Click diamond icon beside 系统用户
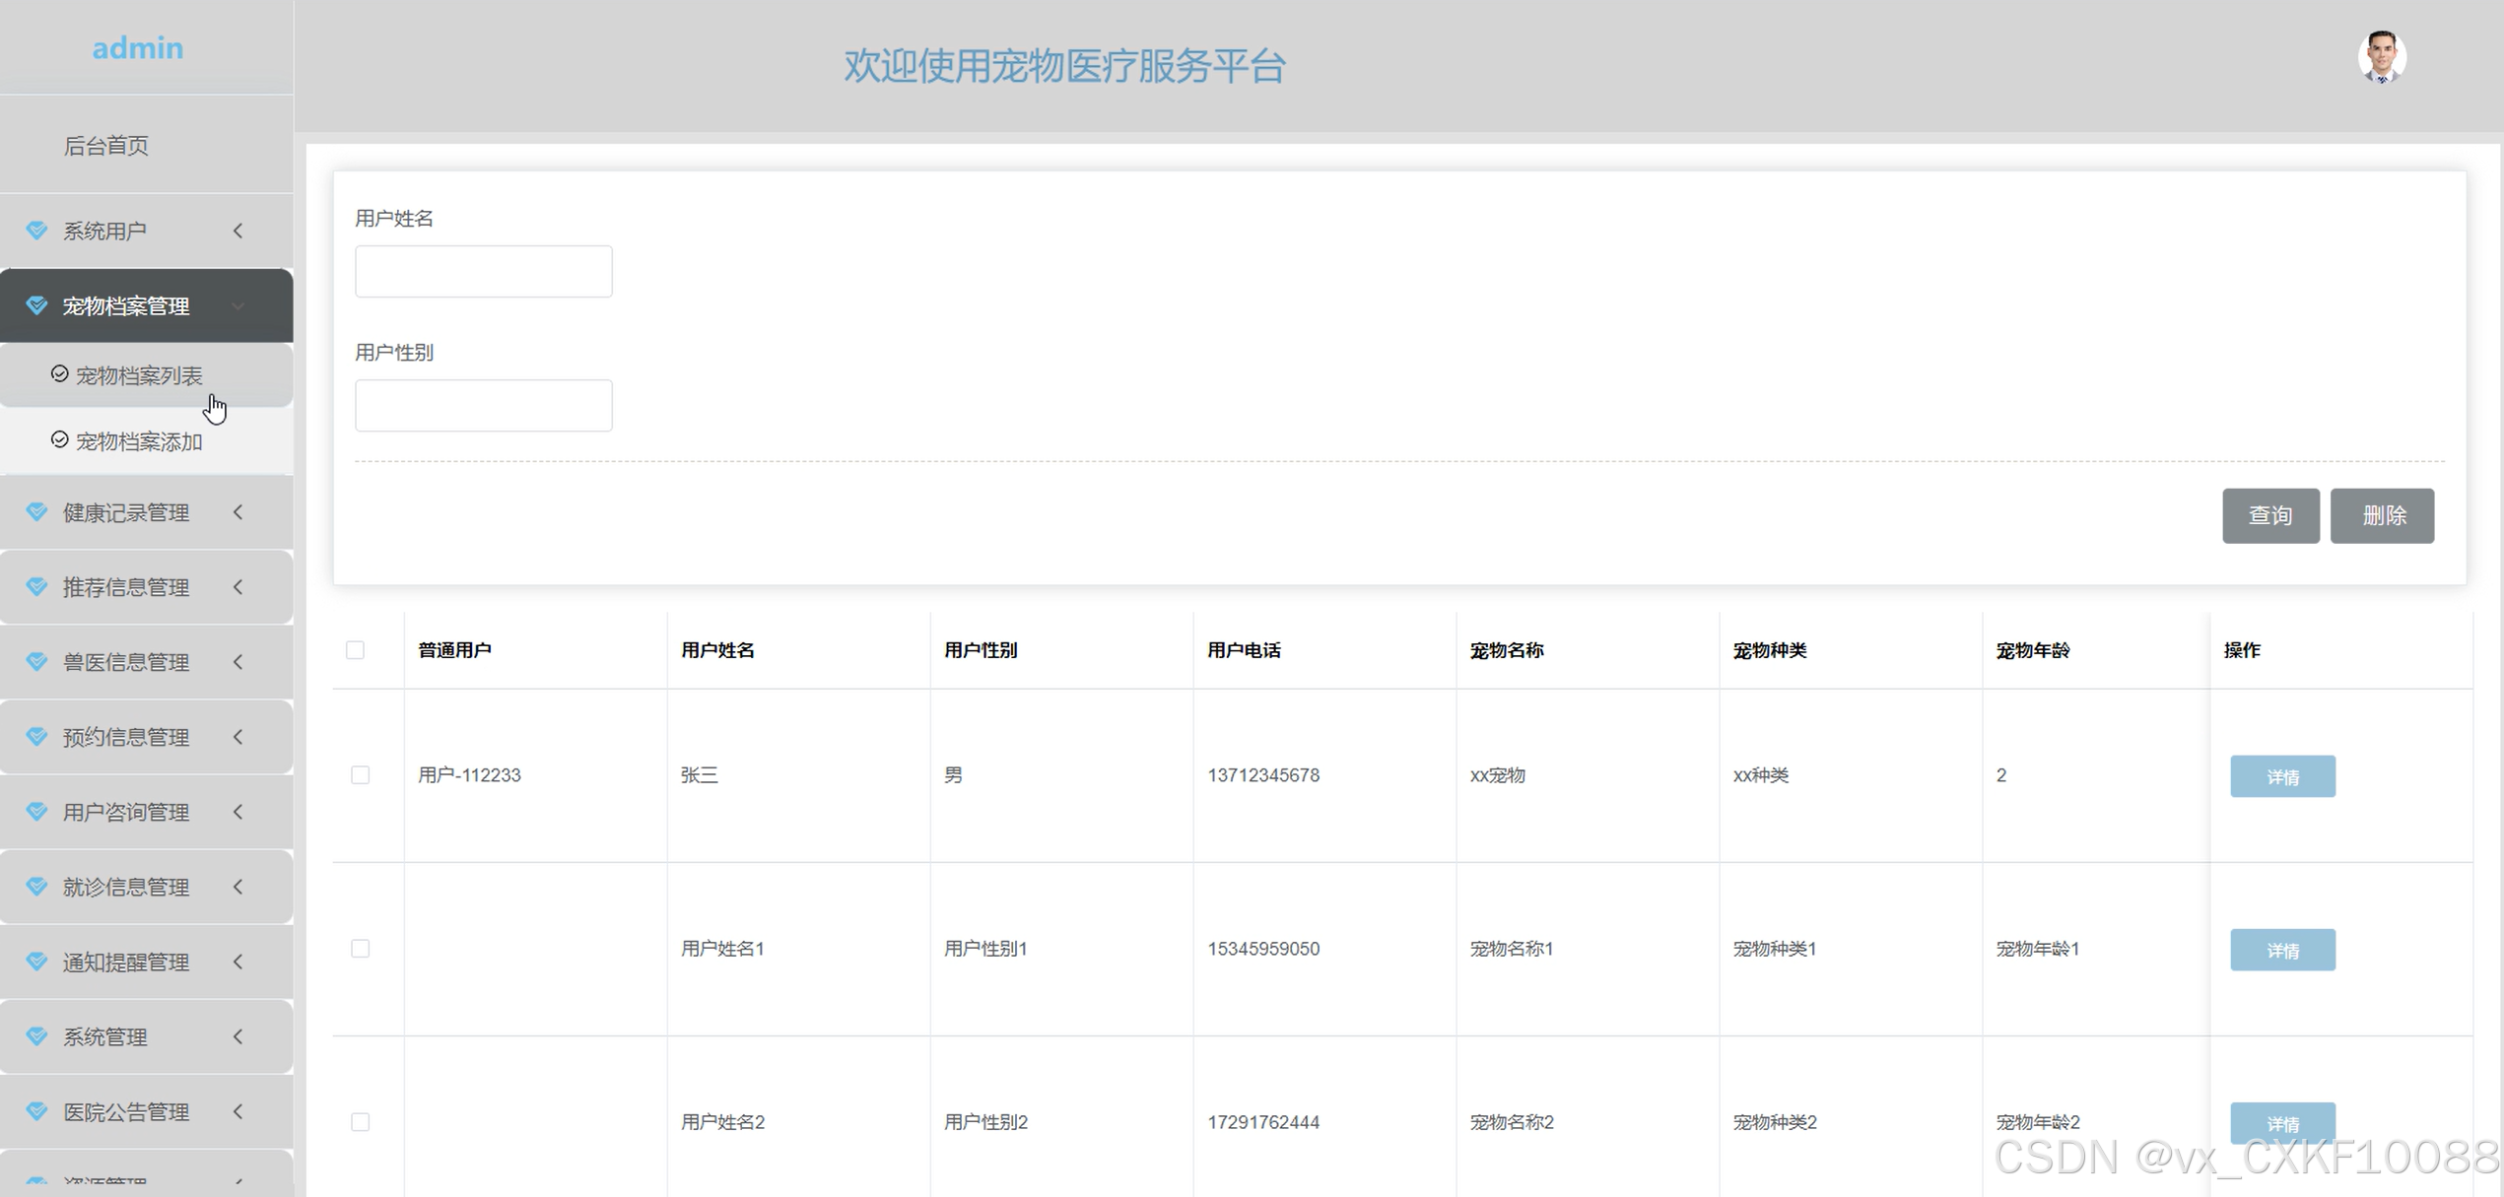 [x=37, y=231]
